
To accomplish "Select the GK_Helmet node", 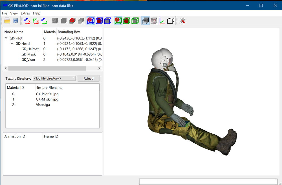I will (x=30, y=49).
